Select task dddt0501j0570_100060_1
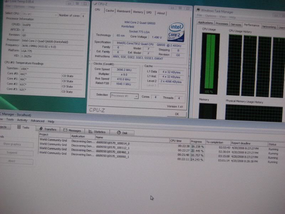285x214 pixels. point(113,156)
